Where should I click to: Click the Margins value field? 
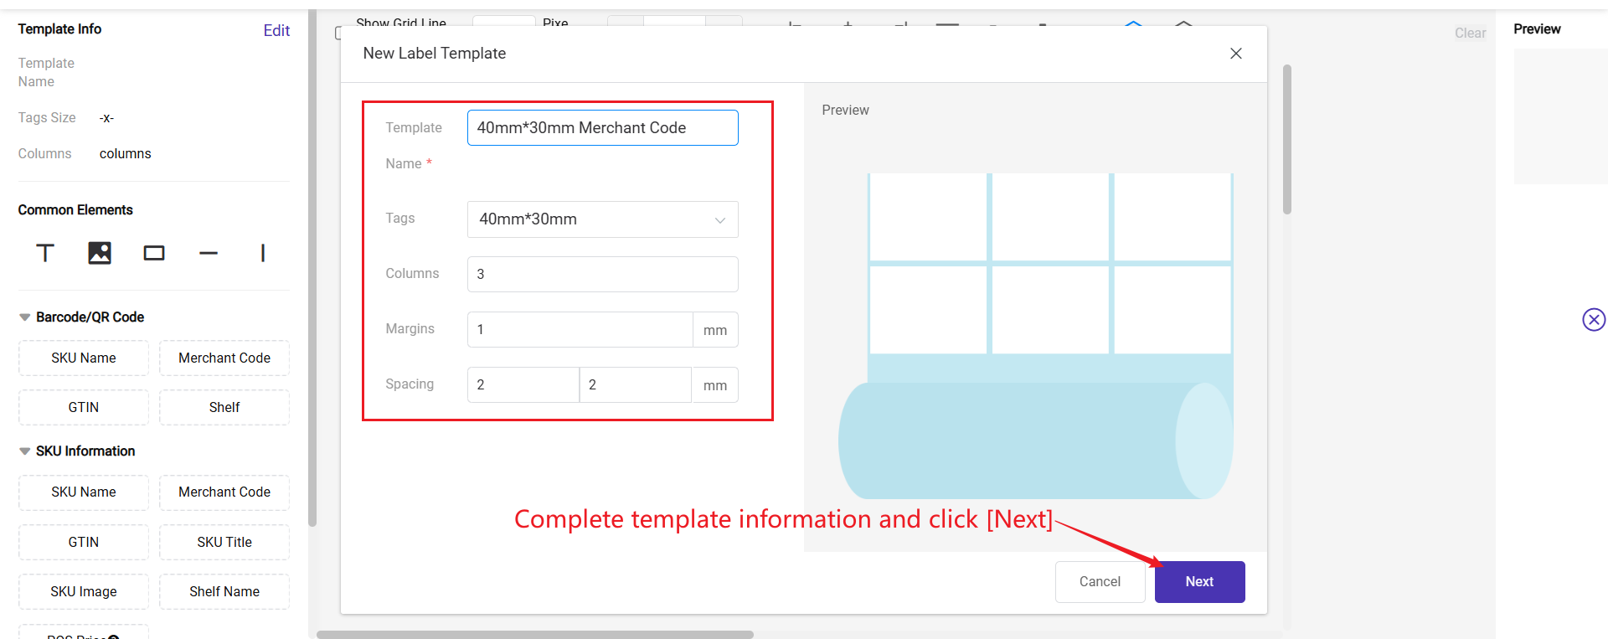coord(580,330)
